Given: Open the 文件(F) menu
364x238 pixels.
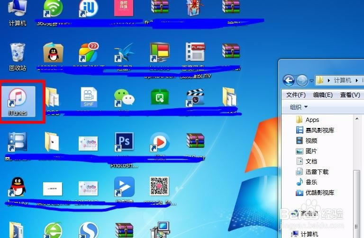Looking at the screenshot, I should click(296, 95).
